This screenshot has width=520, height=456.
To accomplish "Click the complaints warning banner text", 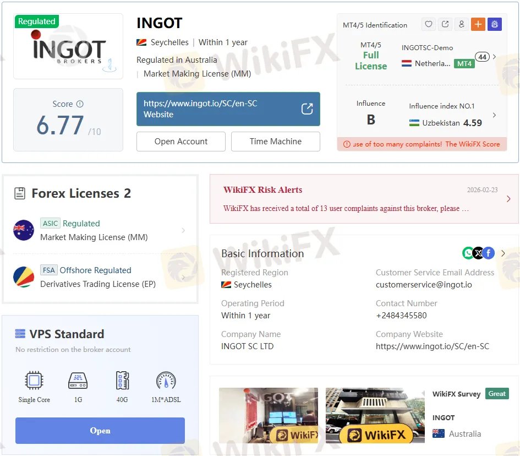I will point(426,144).
